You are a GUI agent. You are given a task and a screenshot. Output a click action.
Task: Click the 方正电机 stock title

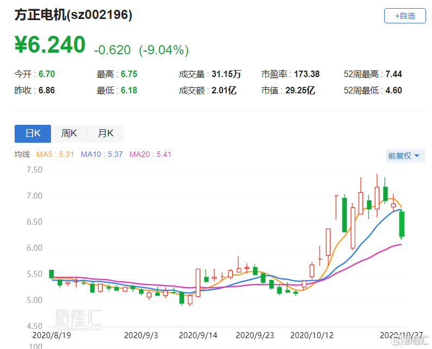coord(73,16)
